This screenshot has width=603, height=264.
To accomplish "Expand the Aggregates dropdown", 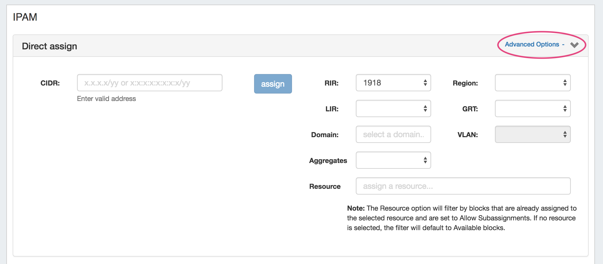I will pyautogui.click(x=393, y=160).
